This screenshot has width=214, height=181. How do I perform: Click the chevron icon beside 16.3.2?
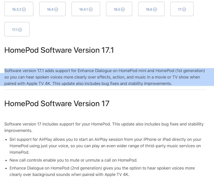click(x=24, y=9)
